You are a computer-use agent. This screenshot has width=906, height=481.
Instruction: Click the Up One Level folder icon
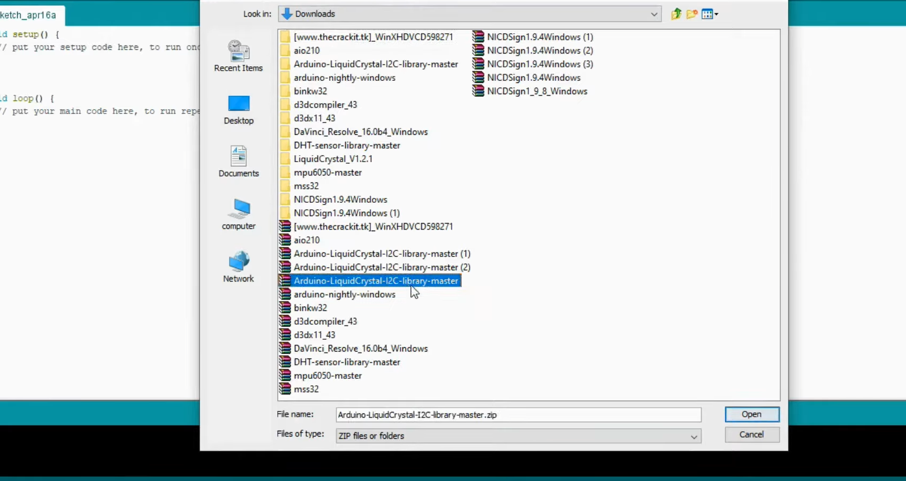point(676,14)
